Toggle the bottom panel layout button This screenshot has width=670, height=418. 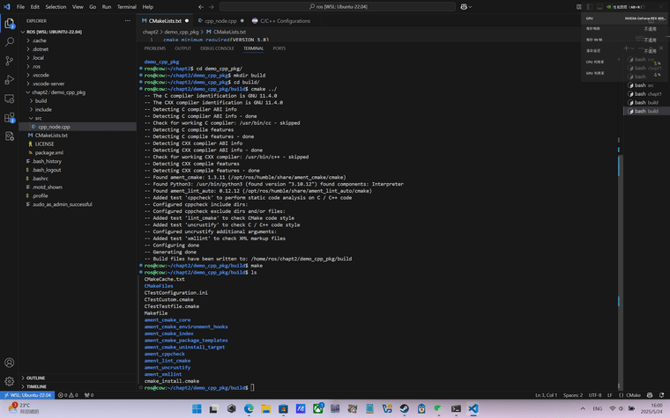(x=600, y=7)
